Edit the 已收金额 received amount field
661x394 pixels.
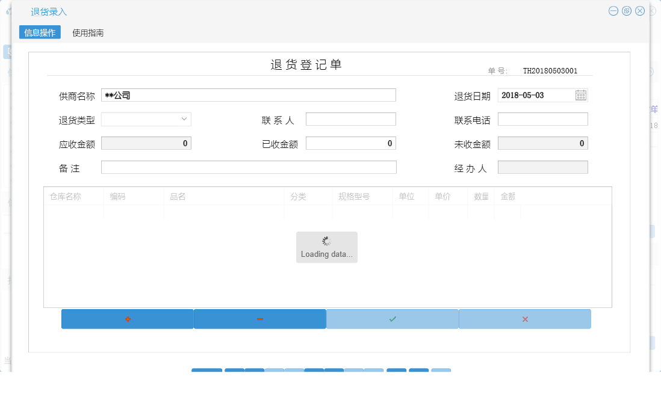click(x=351, y=143)
